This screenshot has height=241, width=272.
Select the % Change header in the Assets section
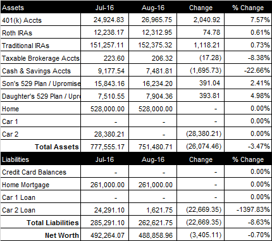tap(248, 8)
